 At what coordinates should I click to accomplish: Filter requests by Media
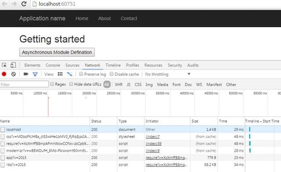pyautogui.click(x=163, y=84)
